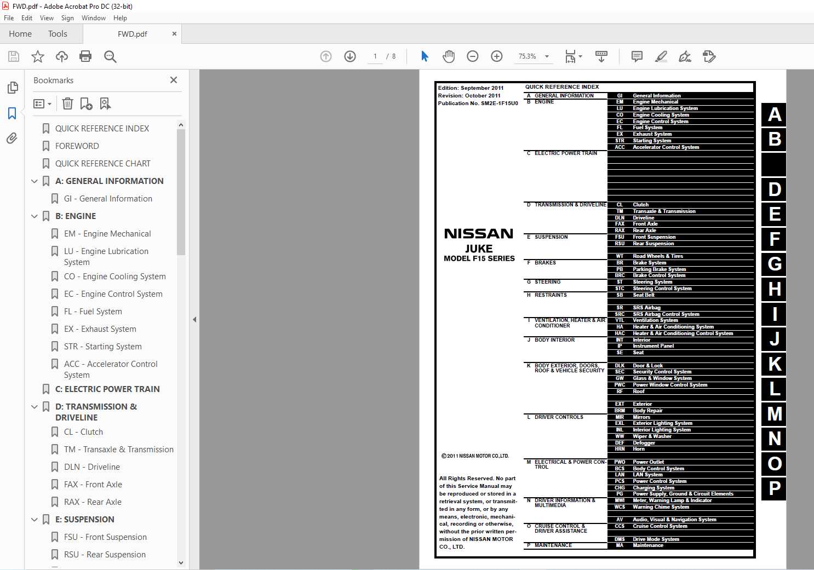Open the Help menu

pyautogui.click(x=120, y=18)
